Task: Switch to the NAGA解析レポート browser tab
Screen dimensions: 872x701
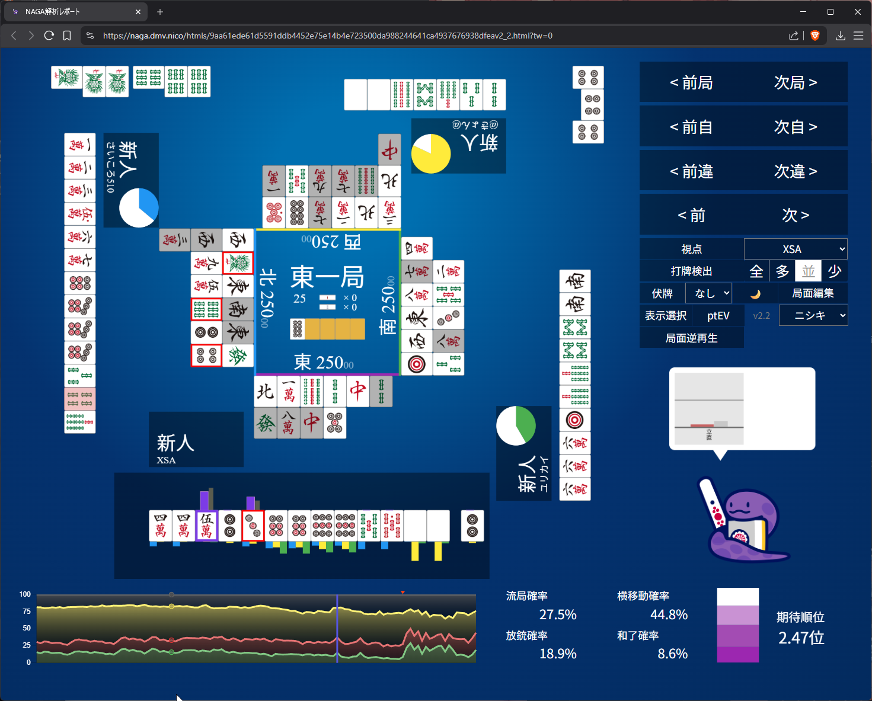Action: (x=74, y=12)
